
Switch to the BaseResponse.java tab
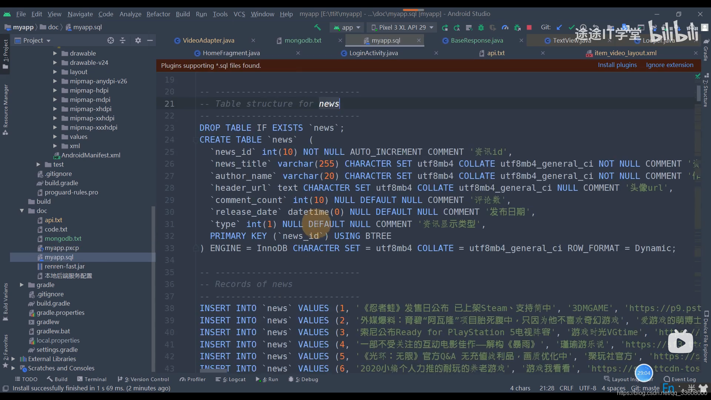(477, 40)
